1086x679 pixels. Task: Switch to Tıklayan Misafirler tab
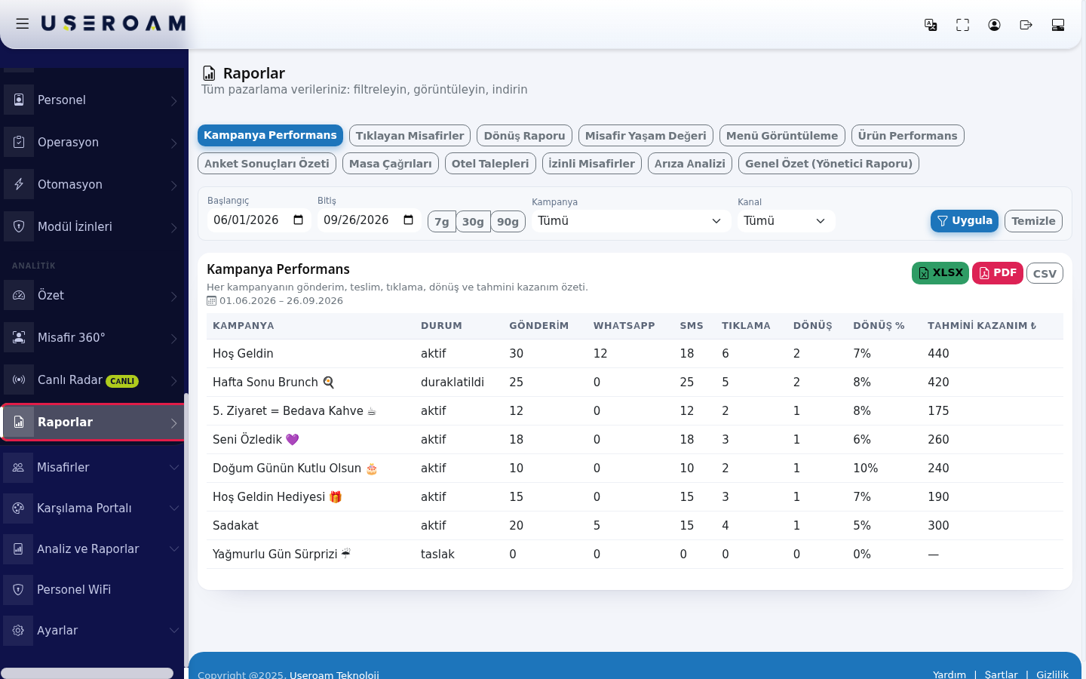click(x=410, y=136)
